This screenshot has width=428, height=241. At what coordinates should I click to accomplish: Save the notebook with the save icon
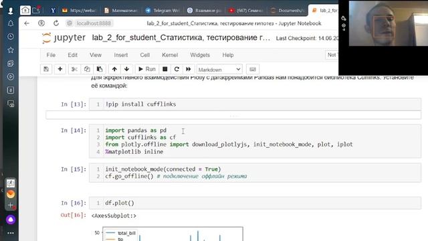[x=46, y=69]
